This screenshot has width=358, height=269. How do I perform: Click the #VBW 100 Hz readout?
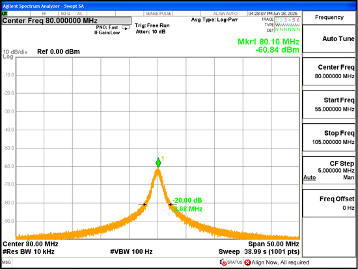[131, 251]
